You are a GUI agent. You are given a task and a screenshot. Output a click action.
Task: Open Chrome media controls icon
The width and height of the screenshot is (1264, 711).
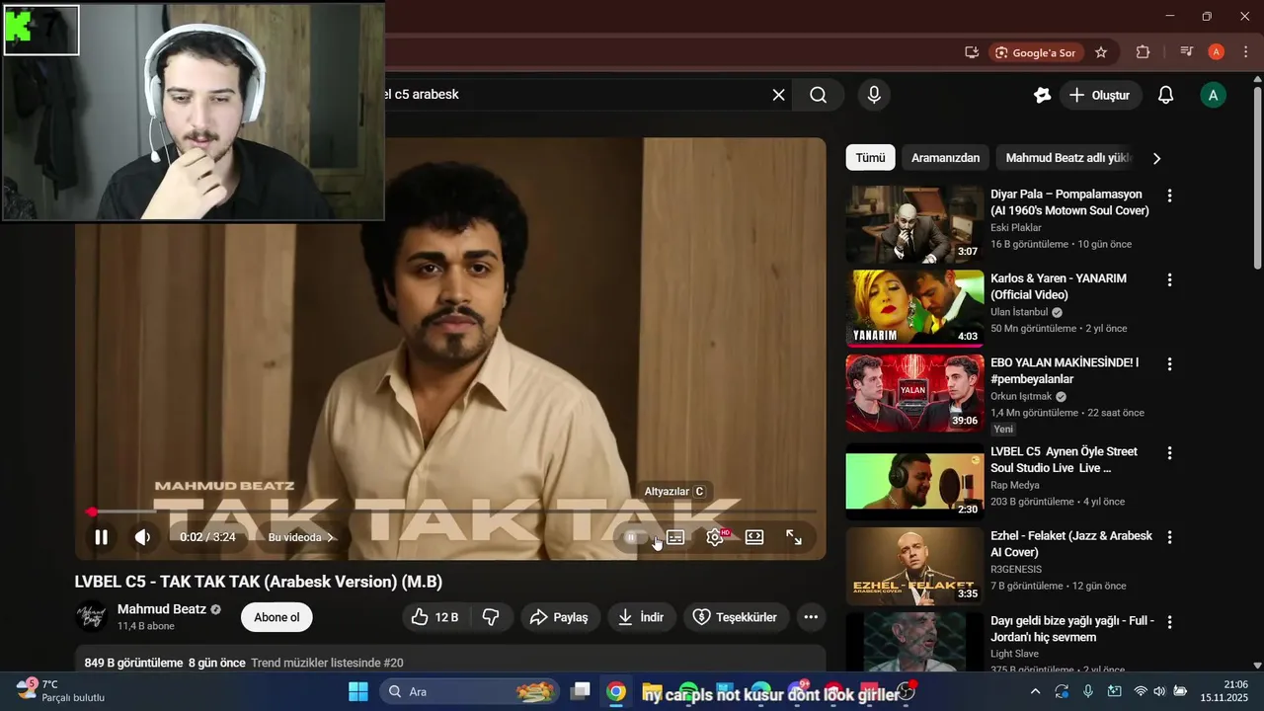(1187, 52)
